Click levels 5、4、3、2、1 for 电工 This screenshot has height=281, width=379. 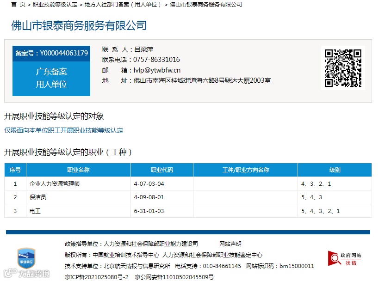point(321,211)
